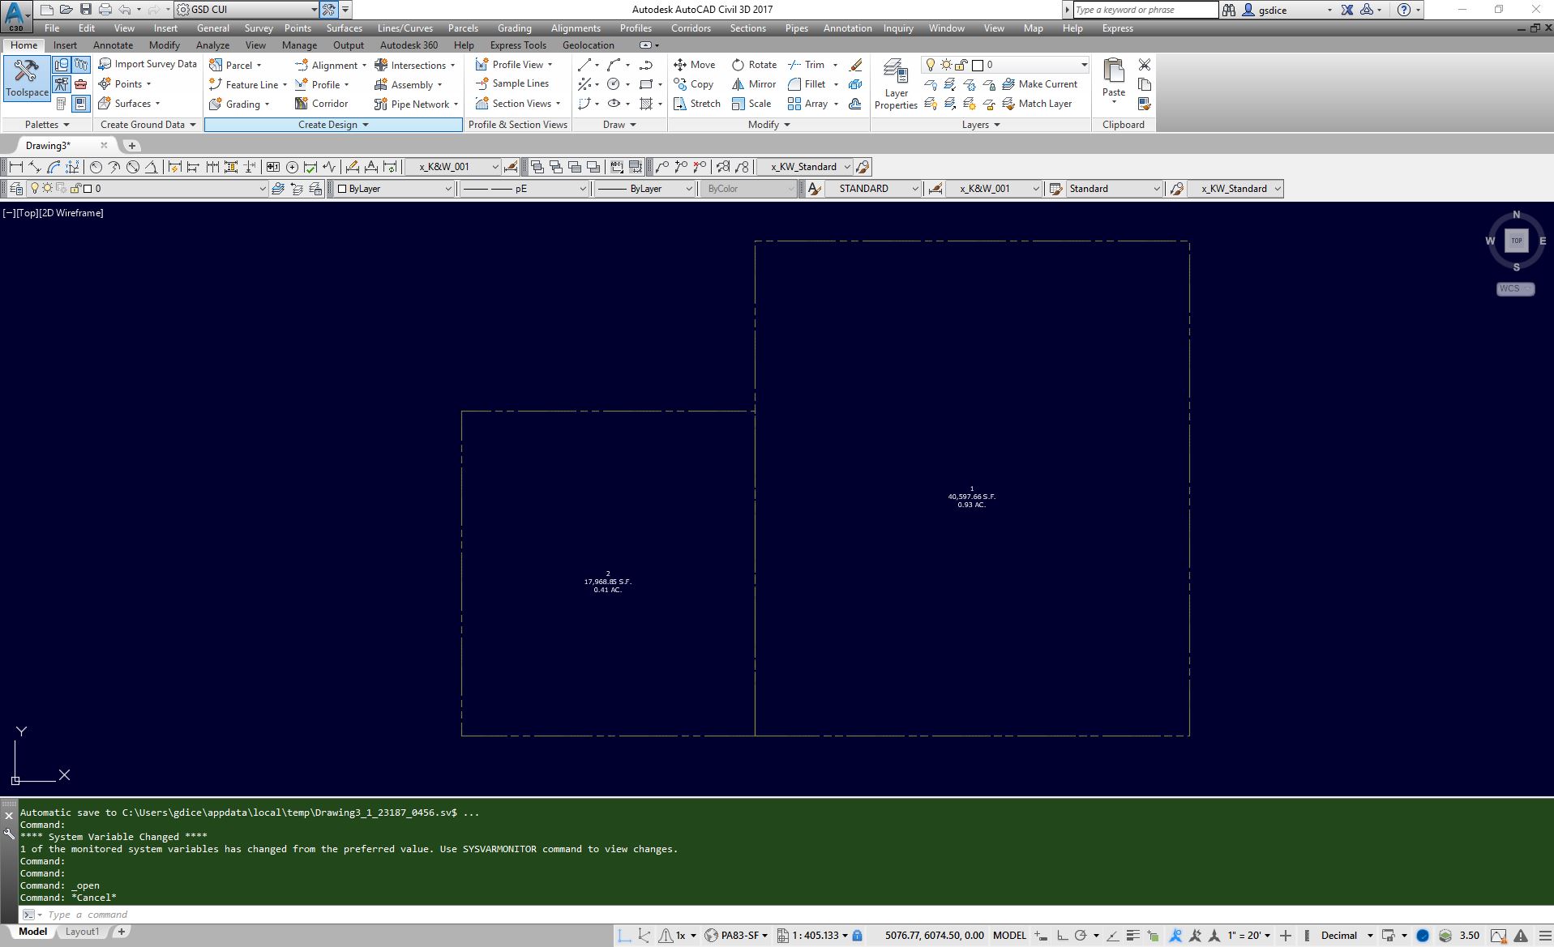Open the GSD CUI workspace dropdown
The height and width of the screenshot is (947, 1554).
coord(312,10)
